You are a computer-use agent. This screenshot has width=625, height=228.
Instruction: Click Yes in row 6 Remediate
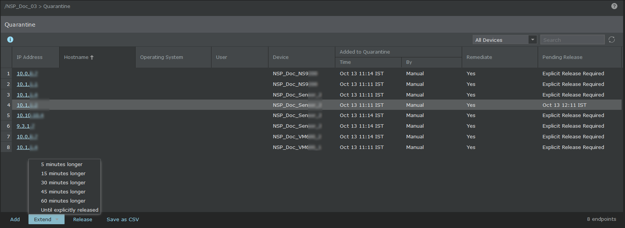(x=471, y=126)
